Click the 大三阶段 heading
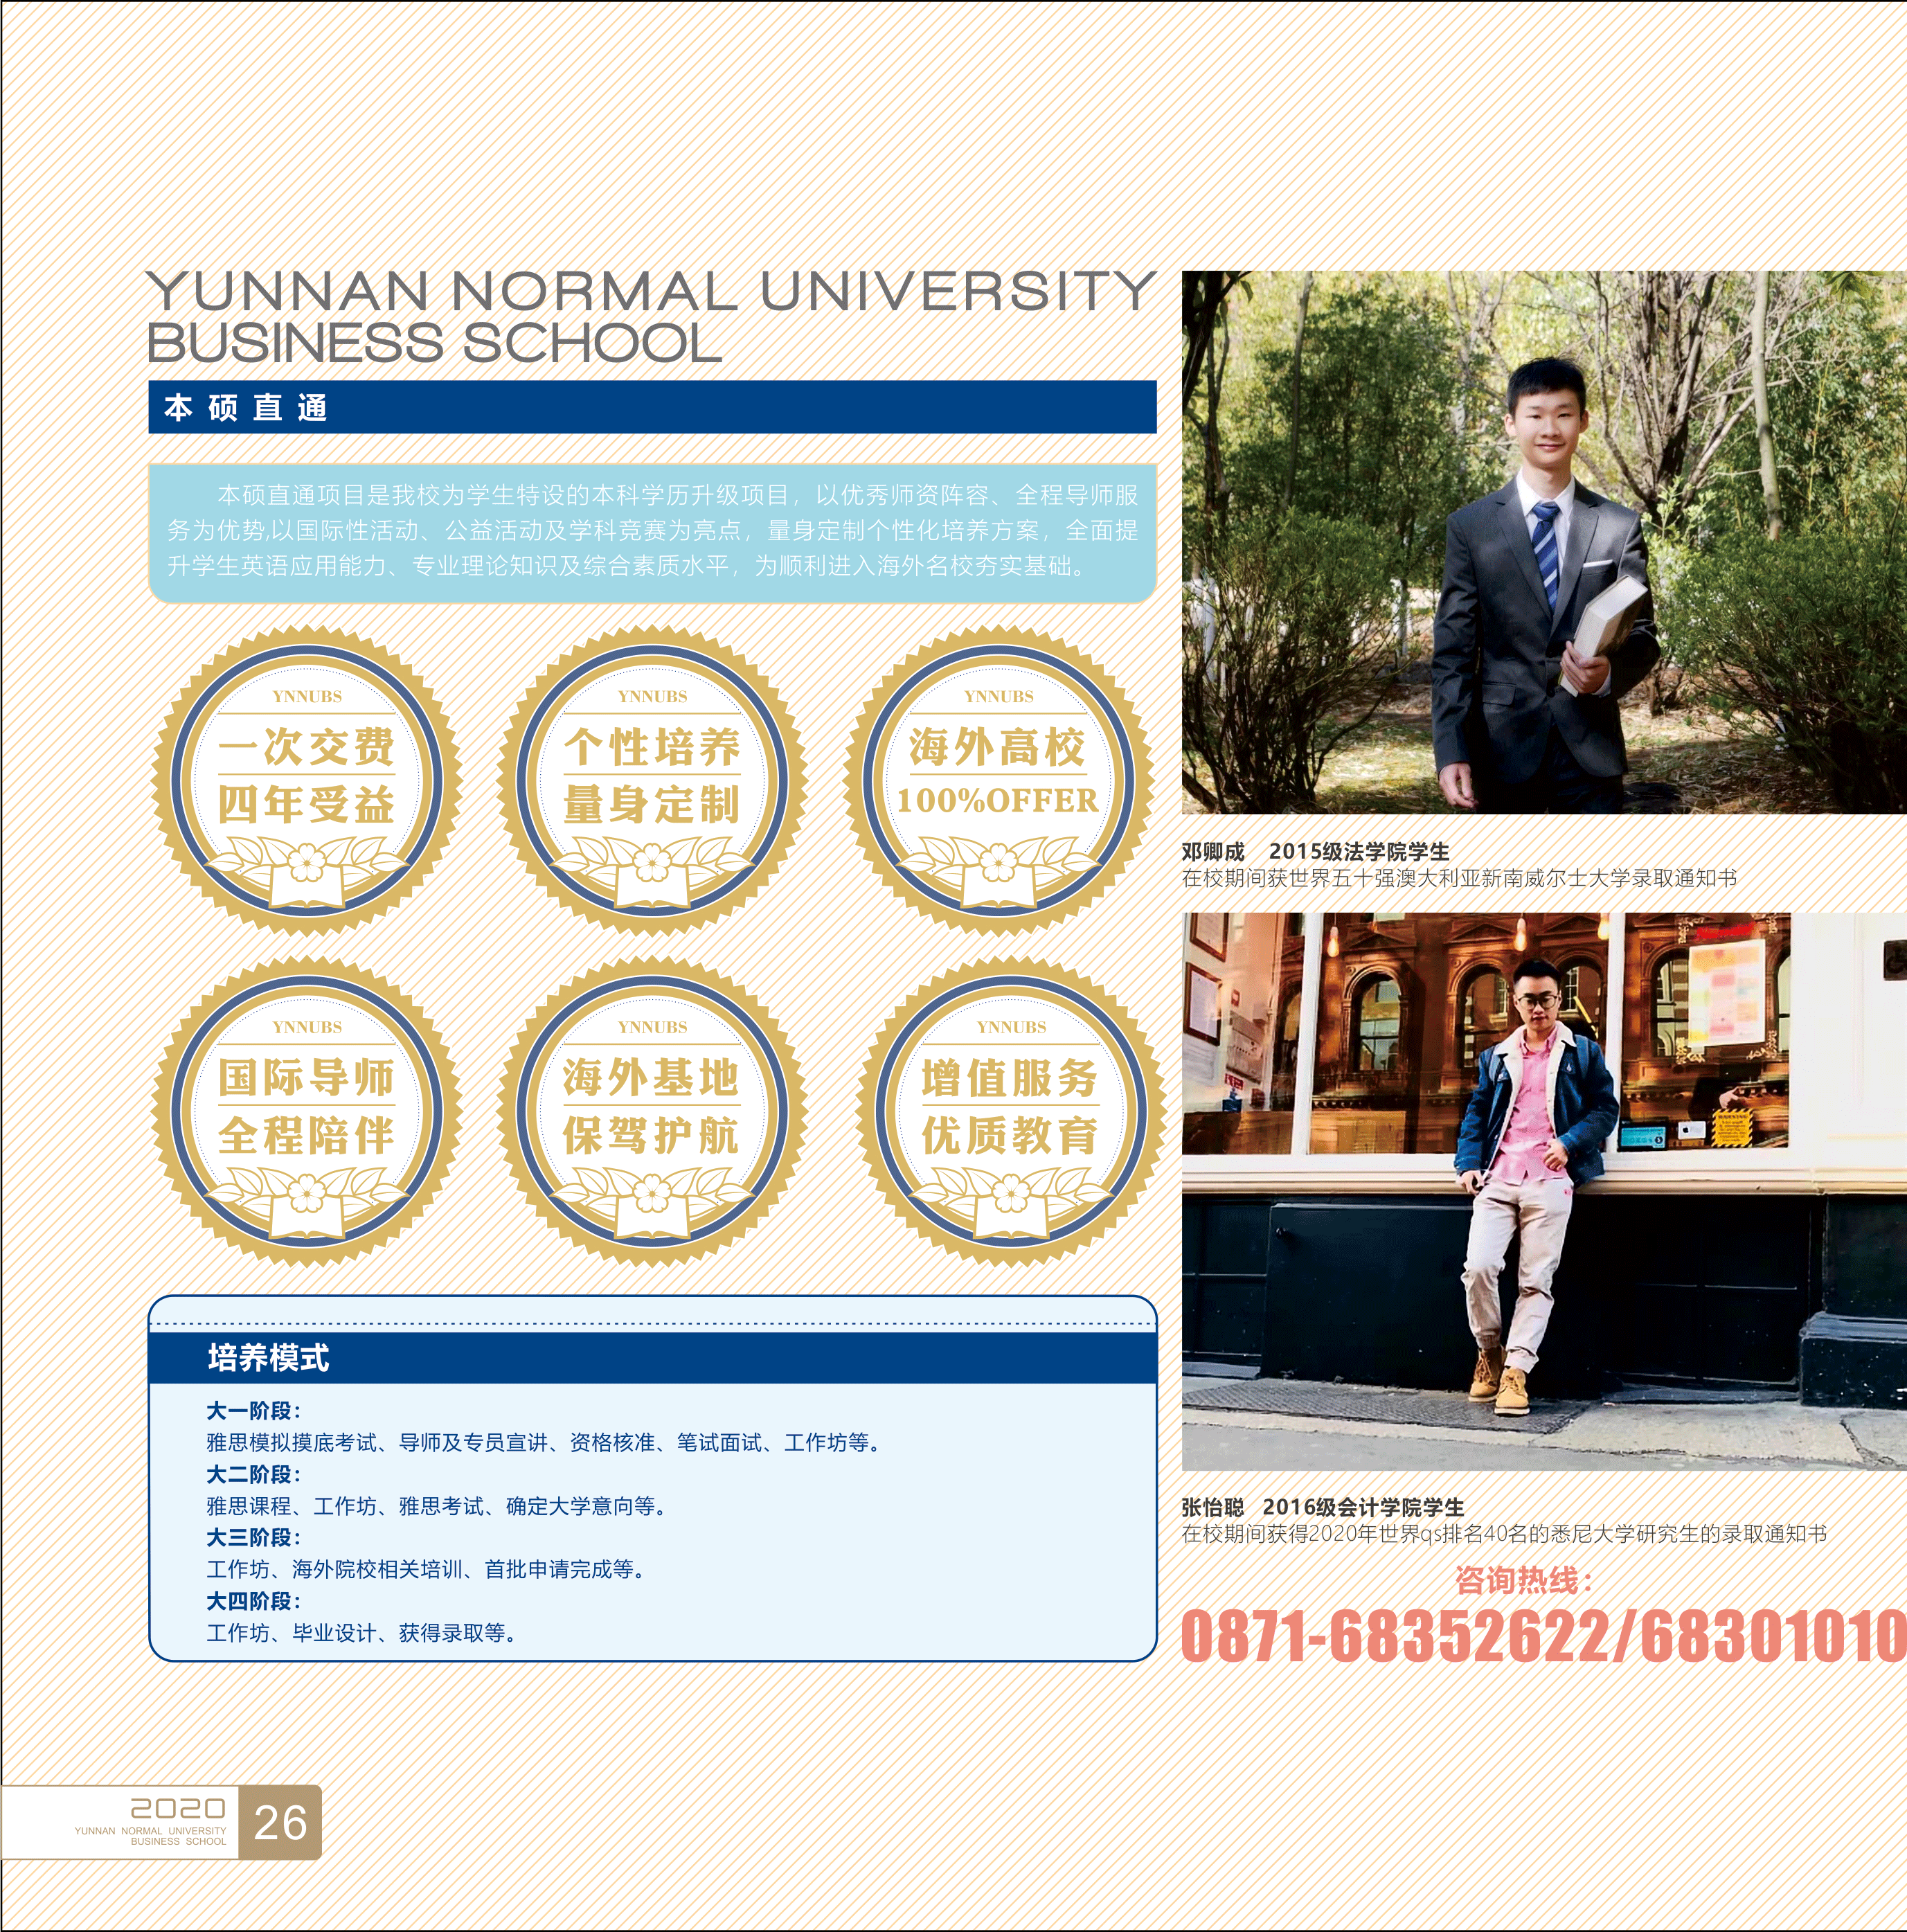This screenshot has width=1907, height=1932. 253,1538
